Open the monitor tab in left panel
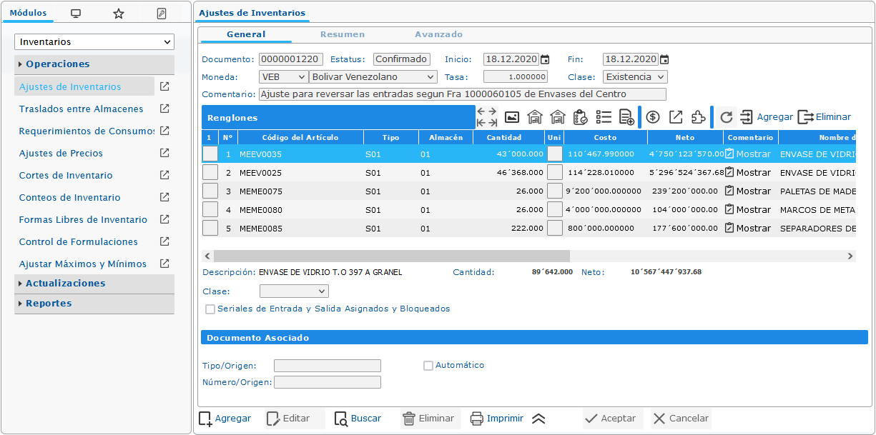876x435 pixels. [x=76, y=14]
